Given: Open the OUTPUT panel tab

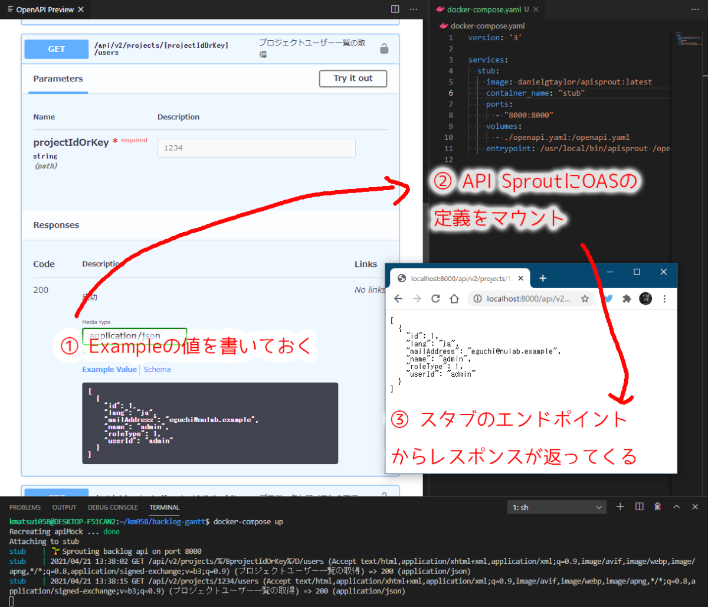Looking at the screenshot, I should [x=64, y=507].
